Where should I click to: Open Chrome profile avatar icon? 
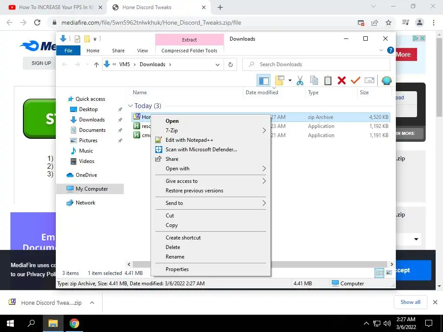coord(420,22)
